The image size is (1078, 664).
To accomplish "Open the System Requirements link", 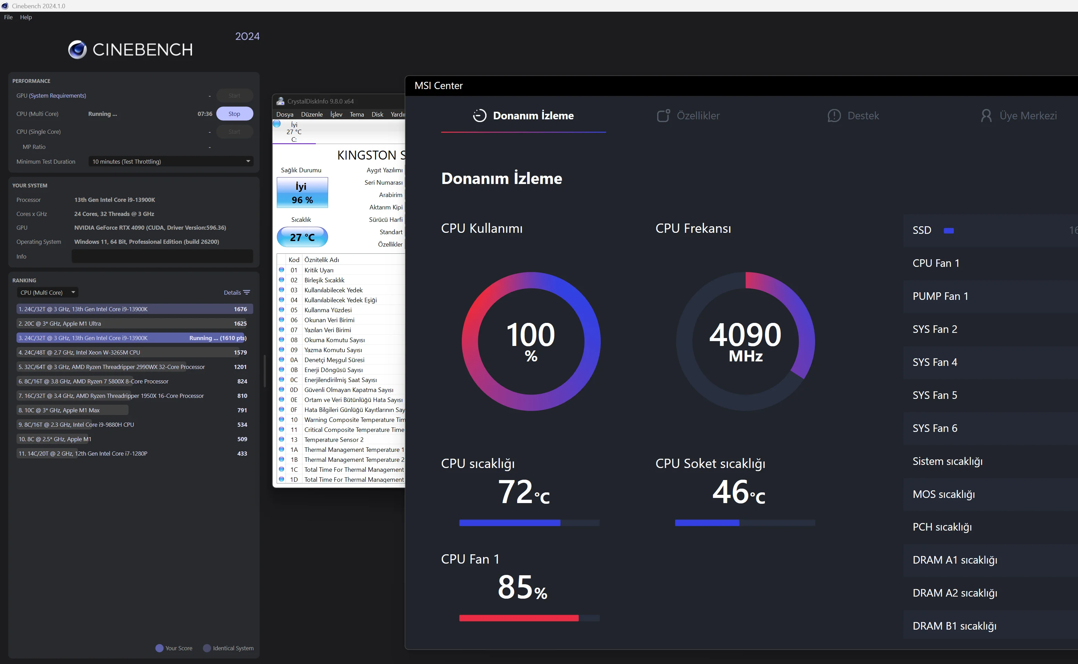I will [57, 96].
